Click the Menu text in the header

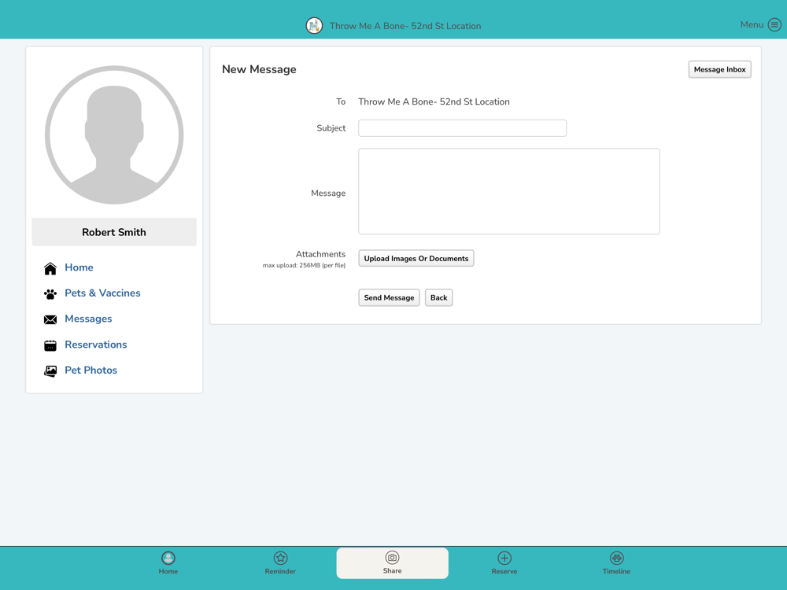(752, 24)
